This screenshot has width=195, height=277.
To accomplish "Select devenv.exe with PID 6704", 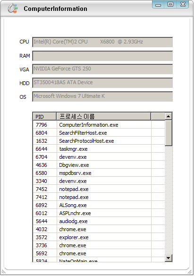I will [99, 157].
